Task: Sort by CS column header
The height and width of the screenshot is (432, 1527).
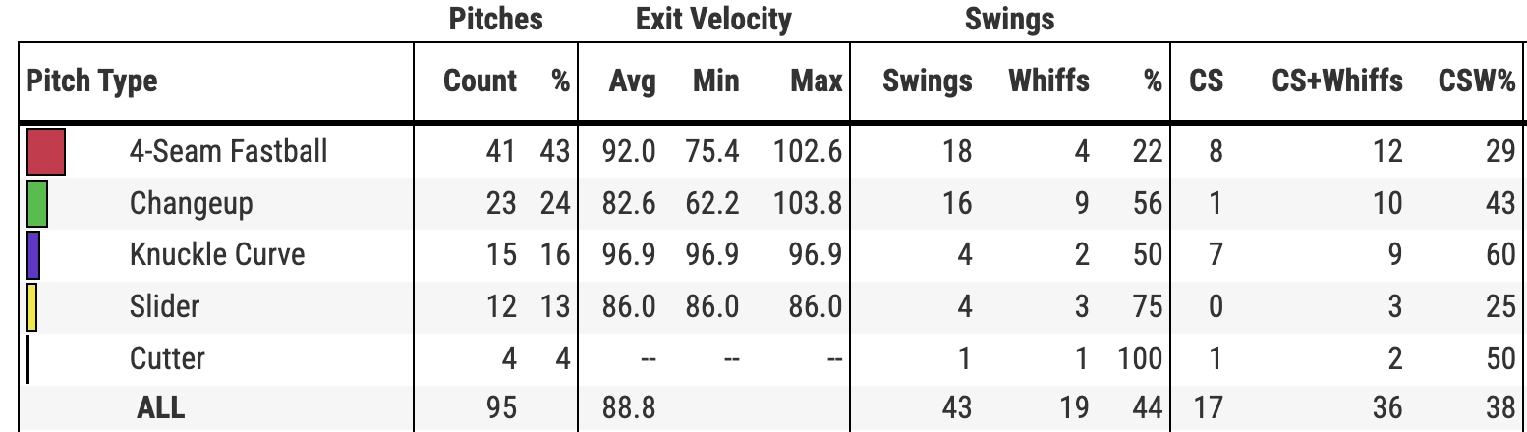Action: (1206, 81)
